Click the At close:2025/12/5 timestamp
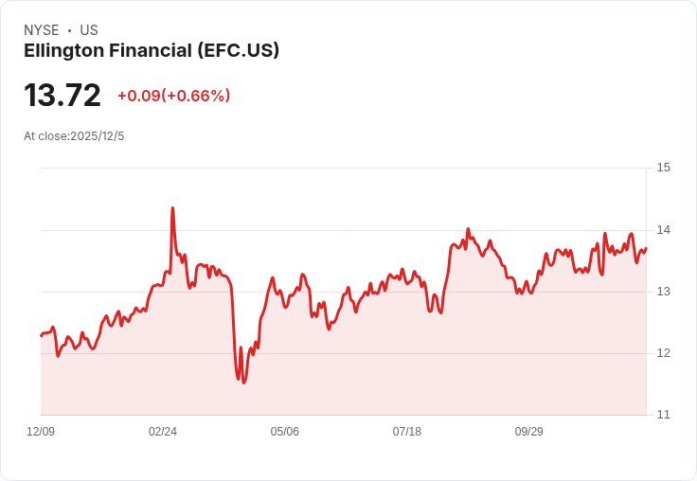 [74, 136]
